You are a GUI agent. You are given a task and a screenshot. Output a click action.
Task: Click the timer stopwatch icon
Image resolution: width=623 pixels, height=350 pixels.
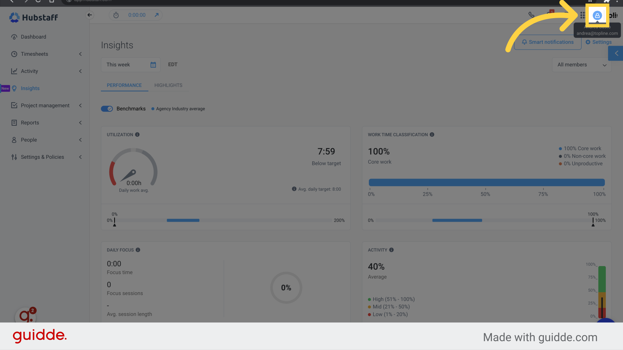point(116,15)
